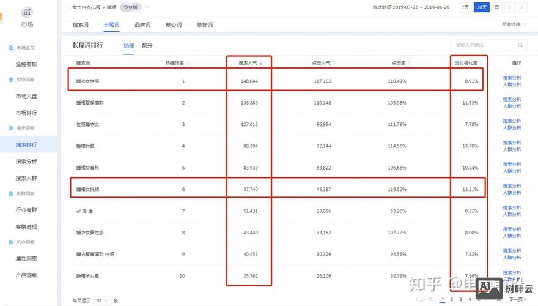Select the 7天 time range
The height and width of the screenshot is (306, 538).
click(465, 7)
